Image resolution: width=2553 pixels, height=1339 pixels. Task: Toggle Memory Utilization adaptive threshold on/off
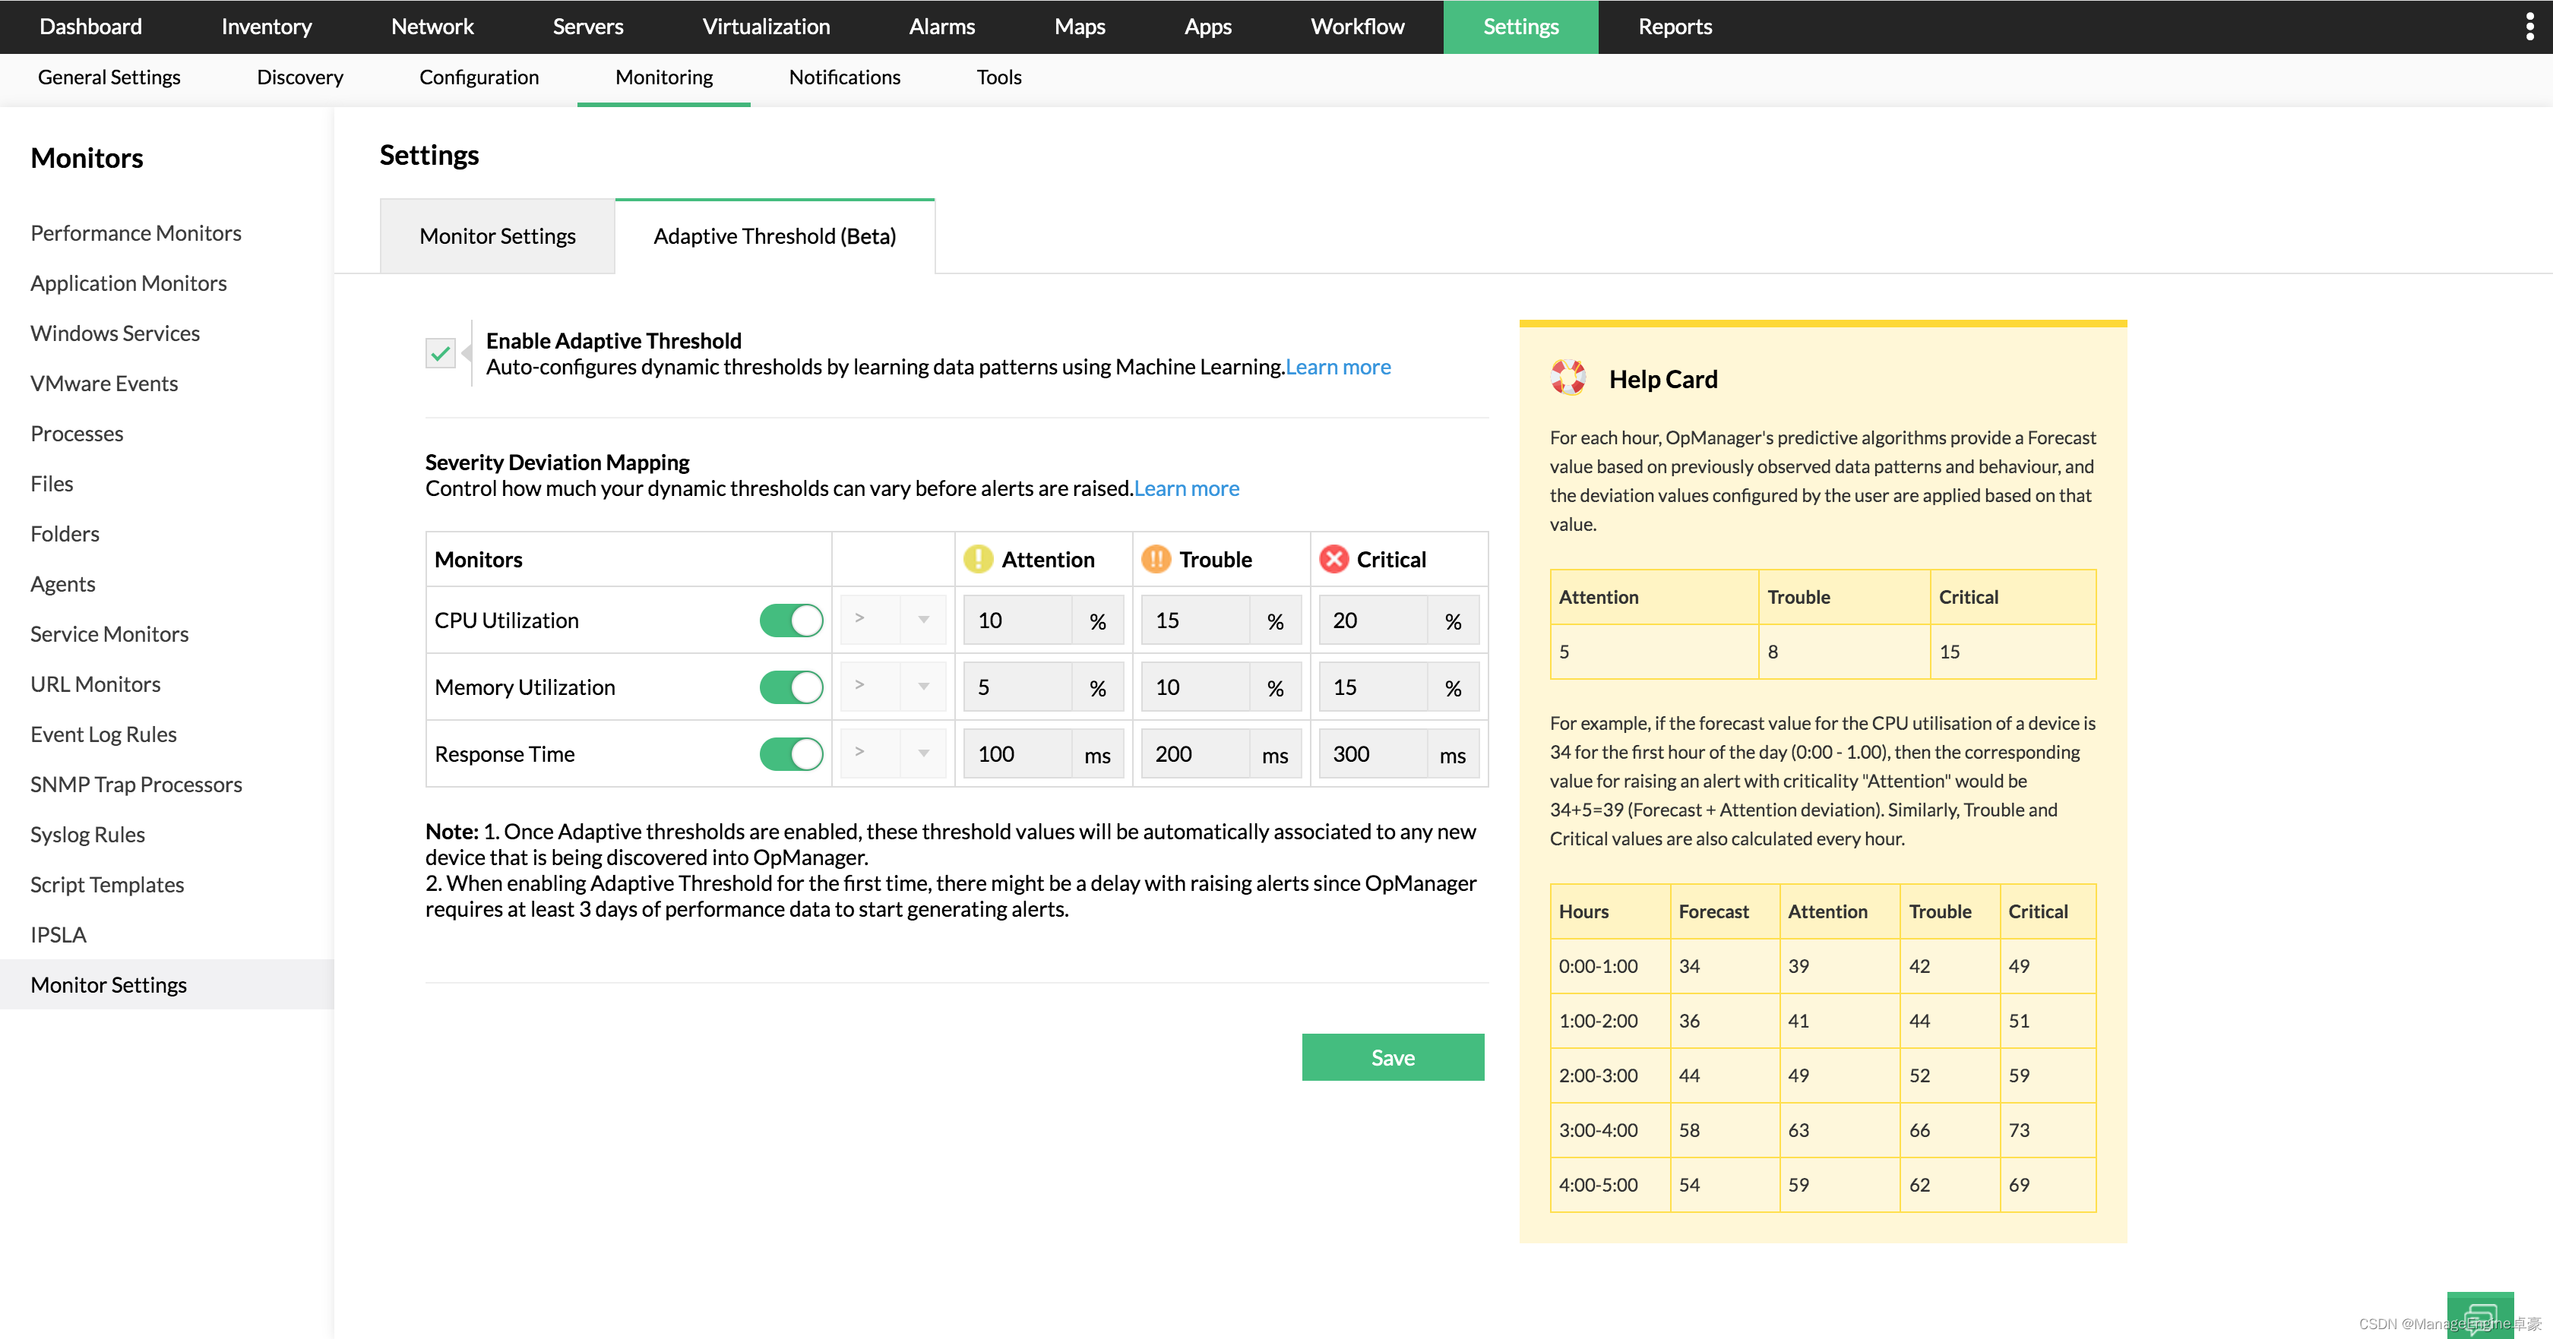point(790,687)
